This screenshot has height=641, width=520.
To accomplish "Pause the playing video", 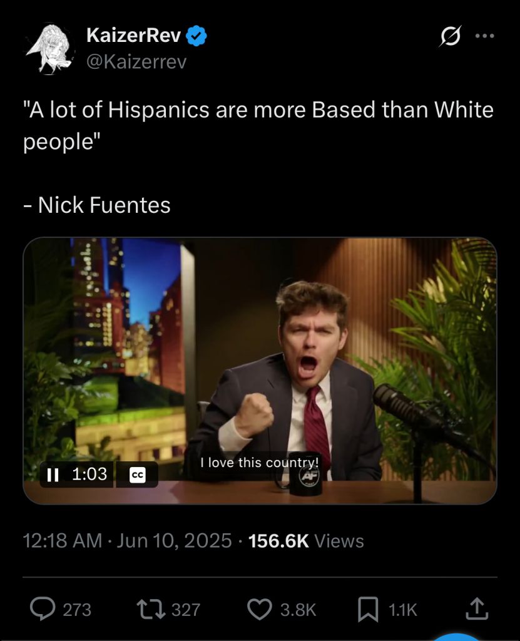I will tap(53, 474).
